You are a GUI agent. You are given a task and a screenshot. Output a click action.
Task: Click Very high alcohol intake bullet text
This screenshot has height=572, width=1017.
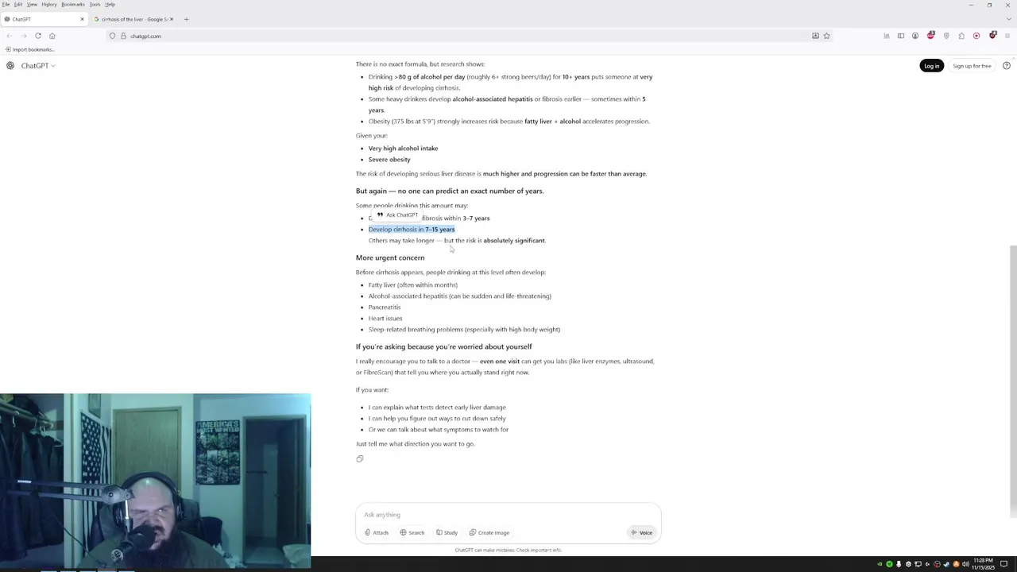click(403, 148)
